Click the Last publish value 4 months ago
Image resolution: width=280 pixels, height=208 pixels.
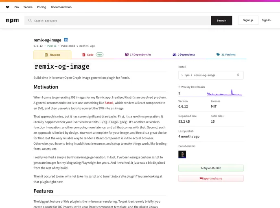(x=189, y=136)
